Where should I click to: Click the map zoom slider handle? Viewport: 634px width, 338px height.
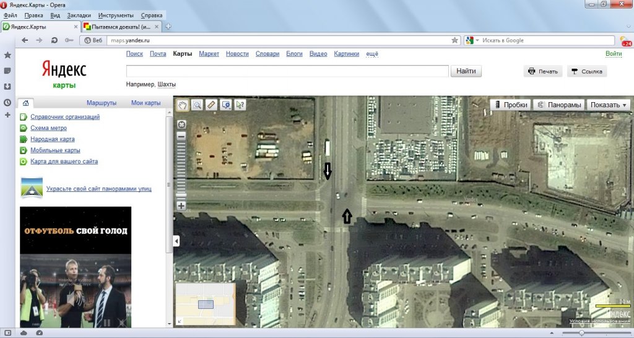tap(181, 195)
